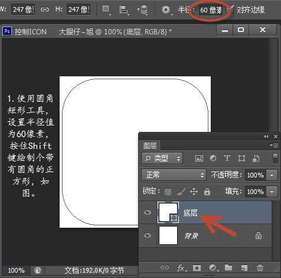The width and height of the screenshot is (281, 278).
Task: Click the 填充 100% value field
Action: pyautogui.click(x=256, y=192)
